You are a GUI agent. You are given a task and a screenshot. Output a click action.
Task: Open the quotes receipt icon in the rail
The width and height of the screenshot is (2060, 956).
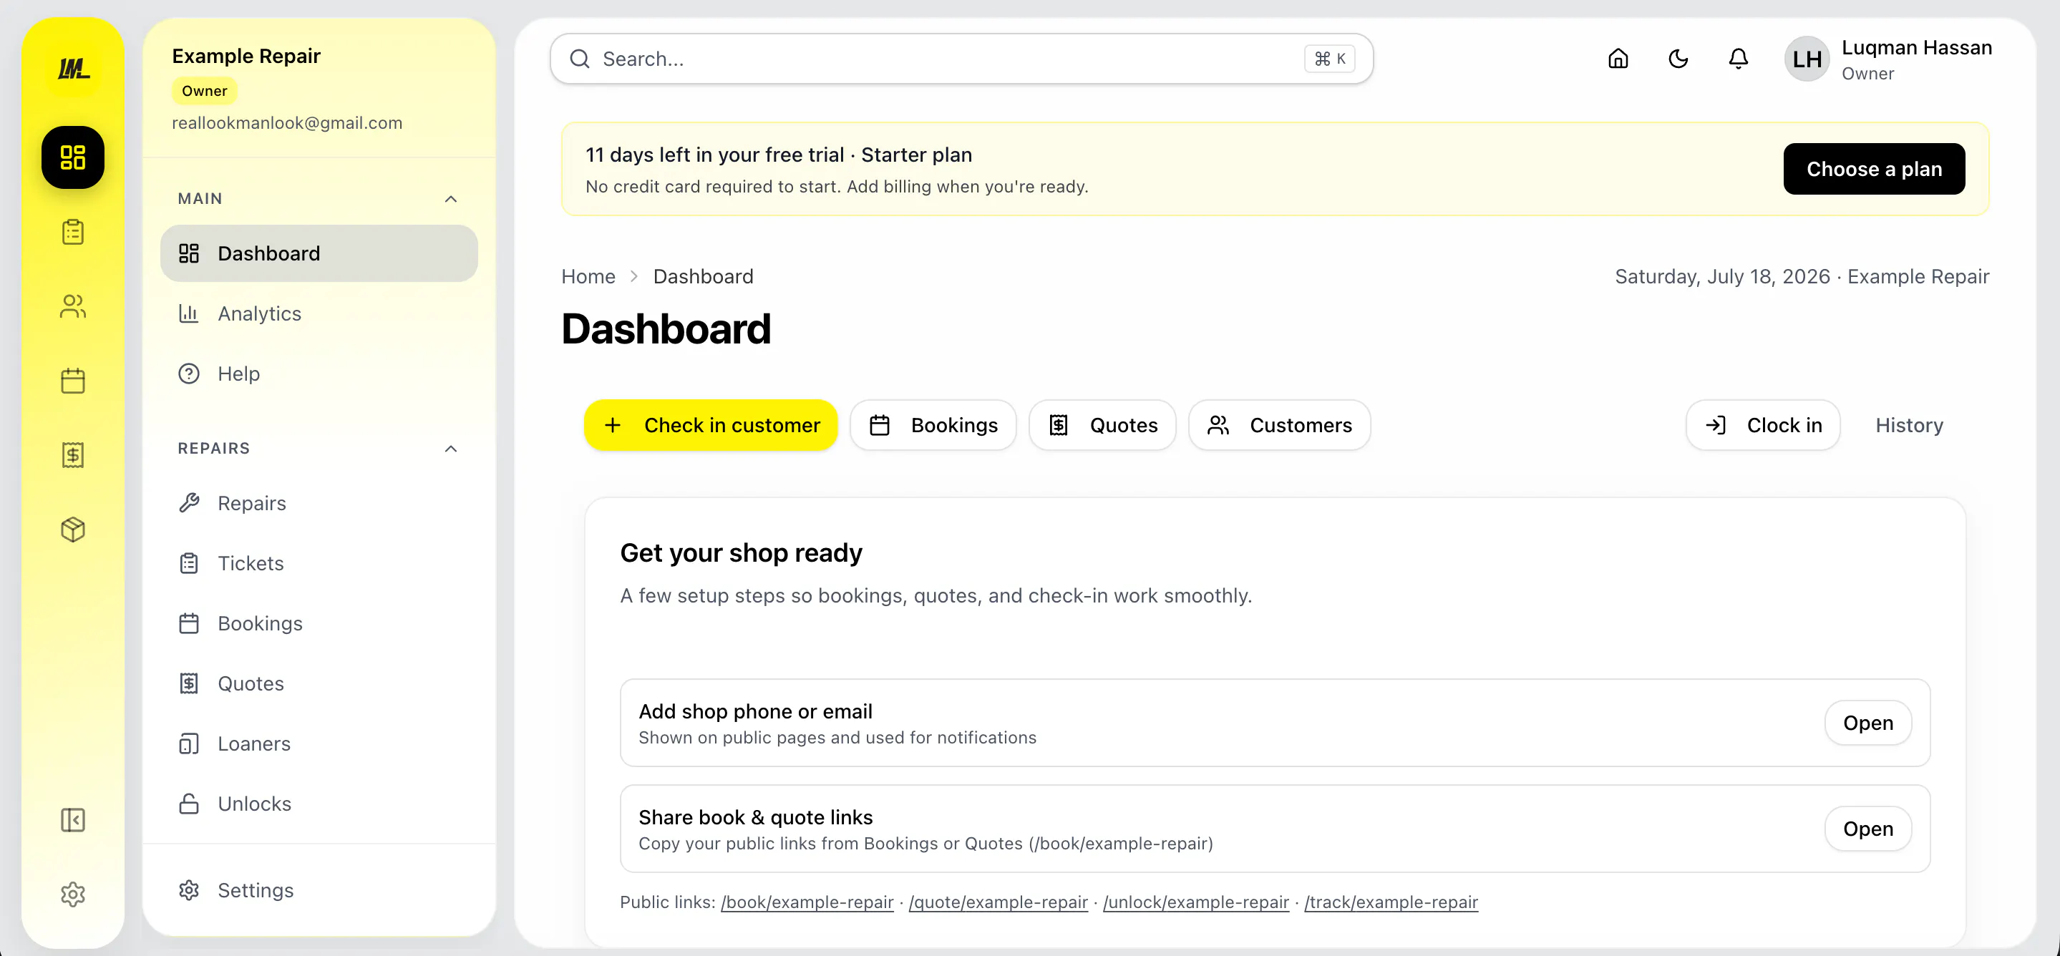(x=73, y=455)
